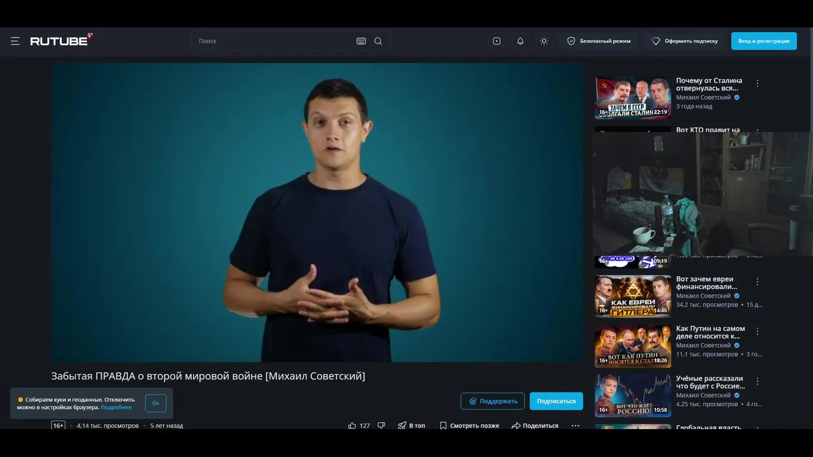This screenshot has width=813, height=457.
Task: Accept the cookie notice with Ок
Action: [x=156, y=403]
